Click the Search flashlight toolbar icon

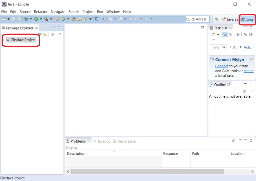tap(85, 19)
